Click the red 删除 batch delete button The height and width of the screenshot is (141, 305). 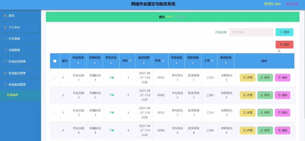click(x=285, y=44)
